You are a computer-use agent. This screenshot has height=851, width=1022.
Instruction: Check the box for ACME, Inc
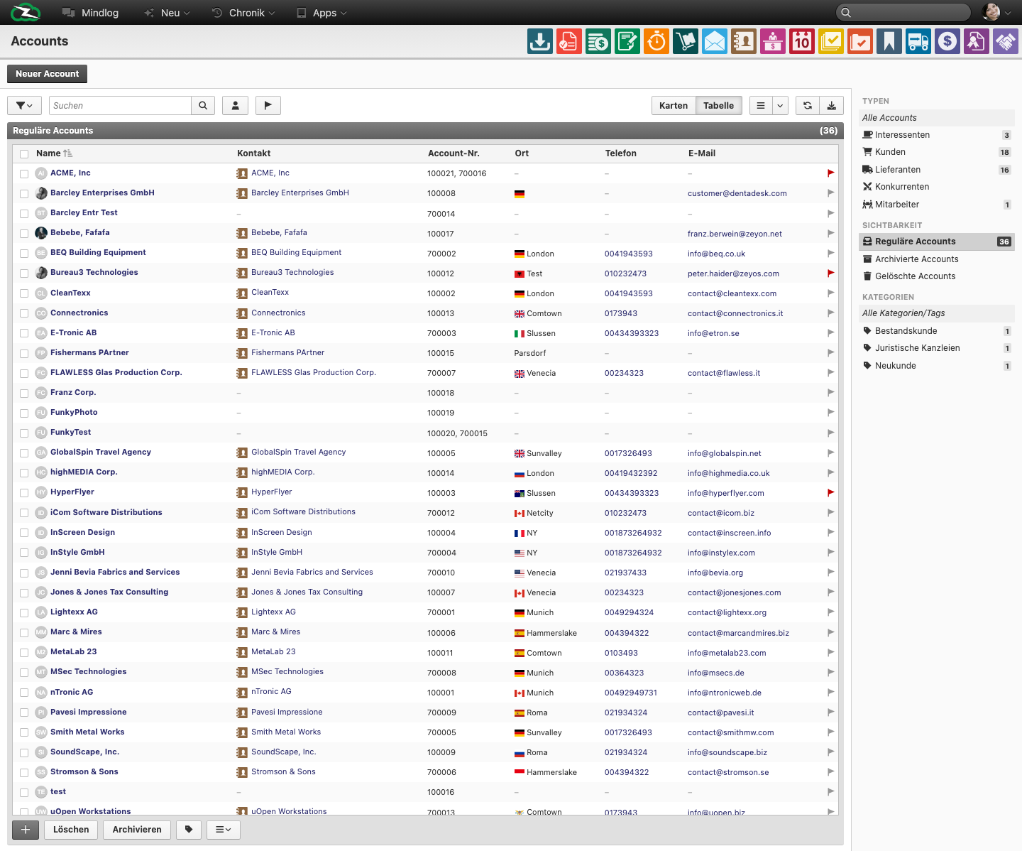pos(24,173)
